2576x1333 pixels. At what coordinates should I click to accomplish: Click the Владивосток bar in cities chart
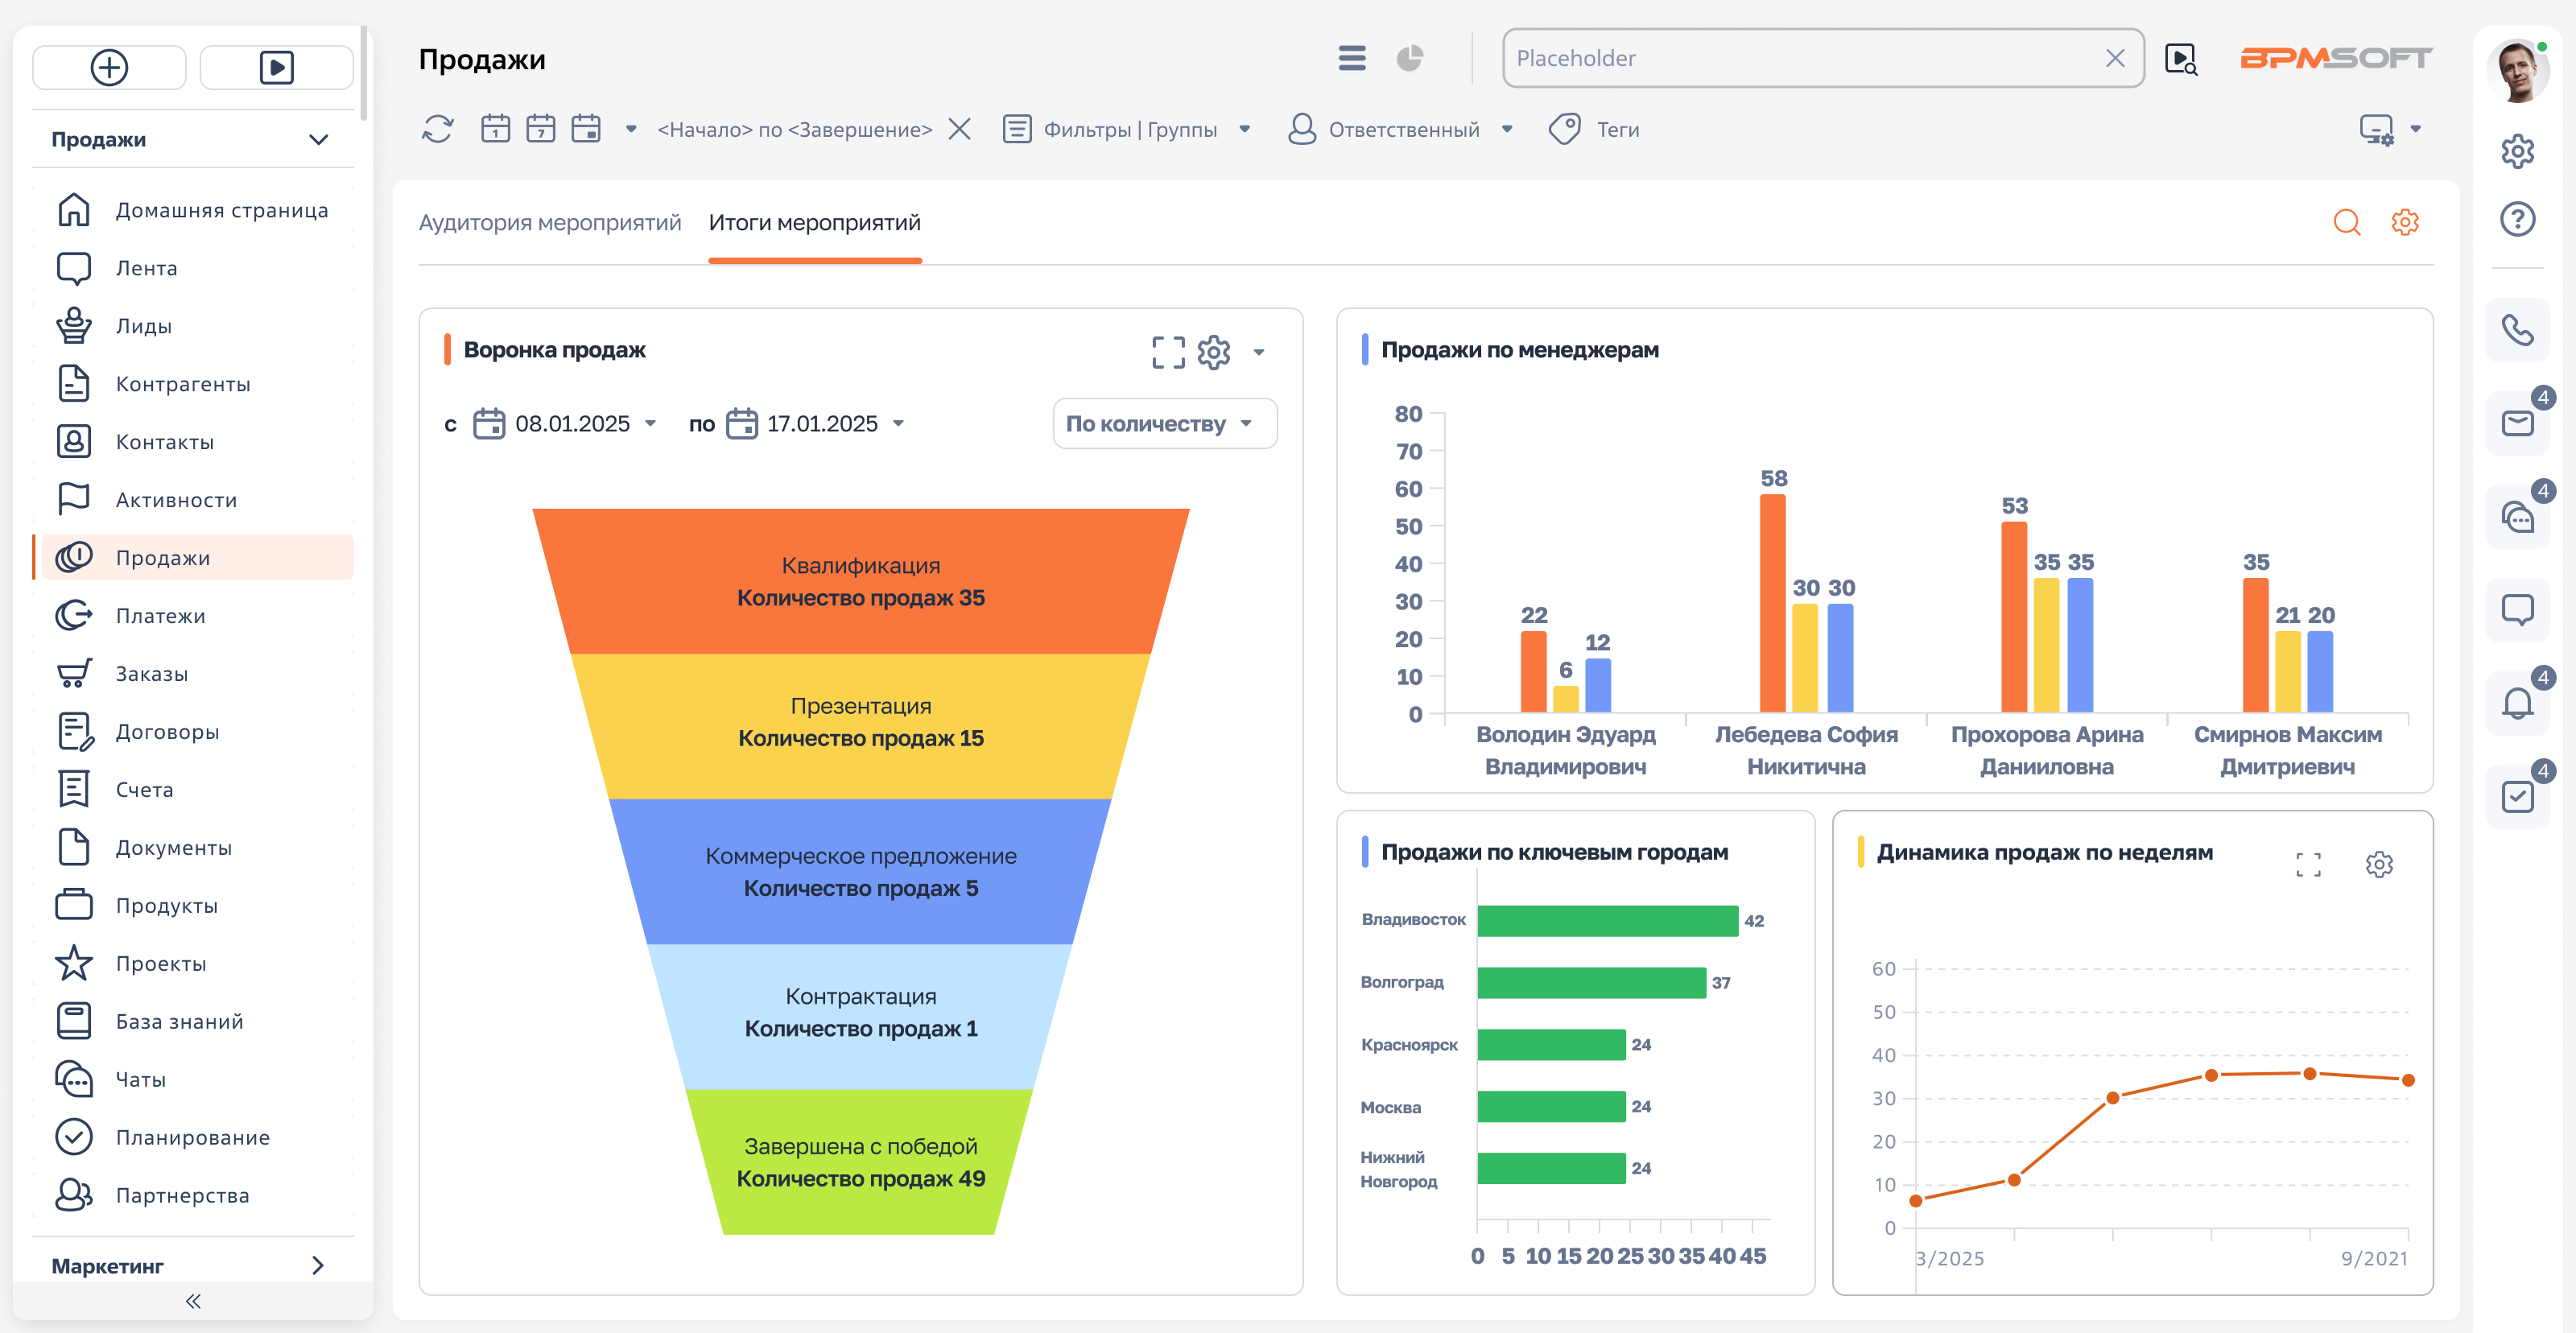[x=1607, y=920]
